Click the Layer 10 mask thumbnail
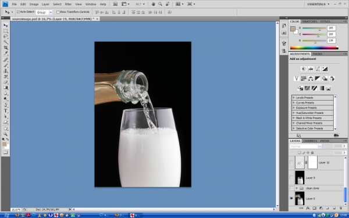This screenshot has height=218, width=349. tap(312, 162)
